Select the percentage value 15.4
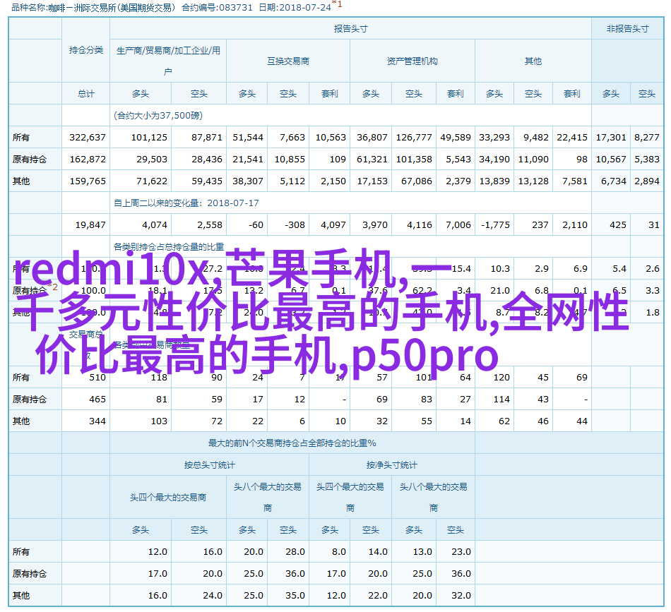Screen dimensions: 671x612 point(461,268)
